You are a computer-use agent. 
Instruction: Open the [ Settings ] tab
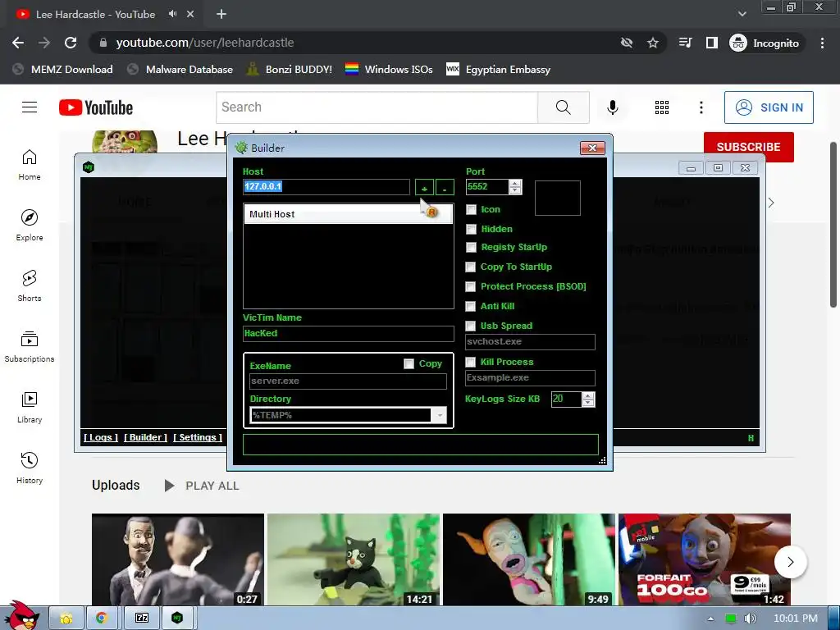[198, 437]
